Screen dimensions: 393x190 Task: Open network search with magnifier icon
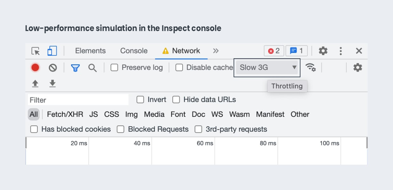92,67
